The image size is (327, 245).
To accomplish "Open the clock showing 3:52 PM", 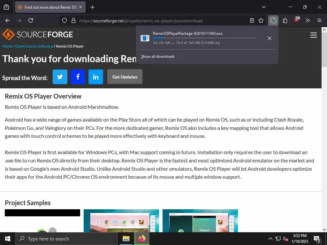I will [300, 239].
